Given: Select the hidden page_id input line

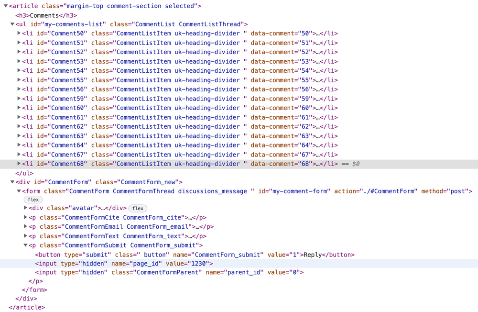Looking at the screenshot, I should tap(124, 264).
